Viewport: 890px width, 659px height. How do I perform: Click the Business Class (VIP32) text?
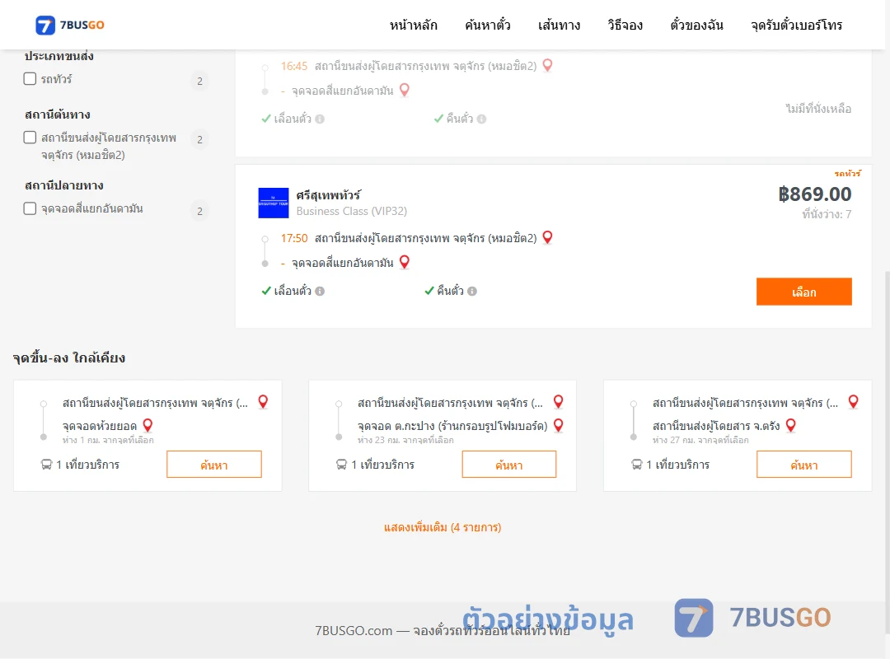[351, 211]
